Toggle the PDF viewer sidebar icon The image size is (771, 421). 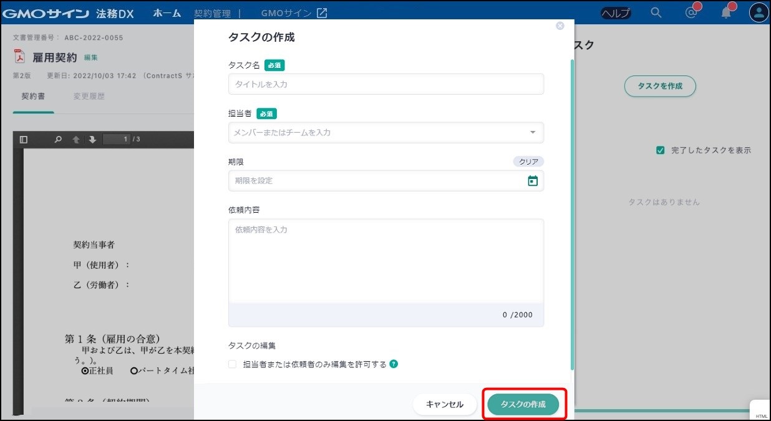point(24,140)
